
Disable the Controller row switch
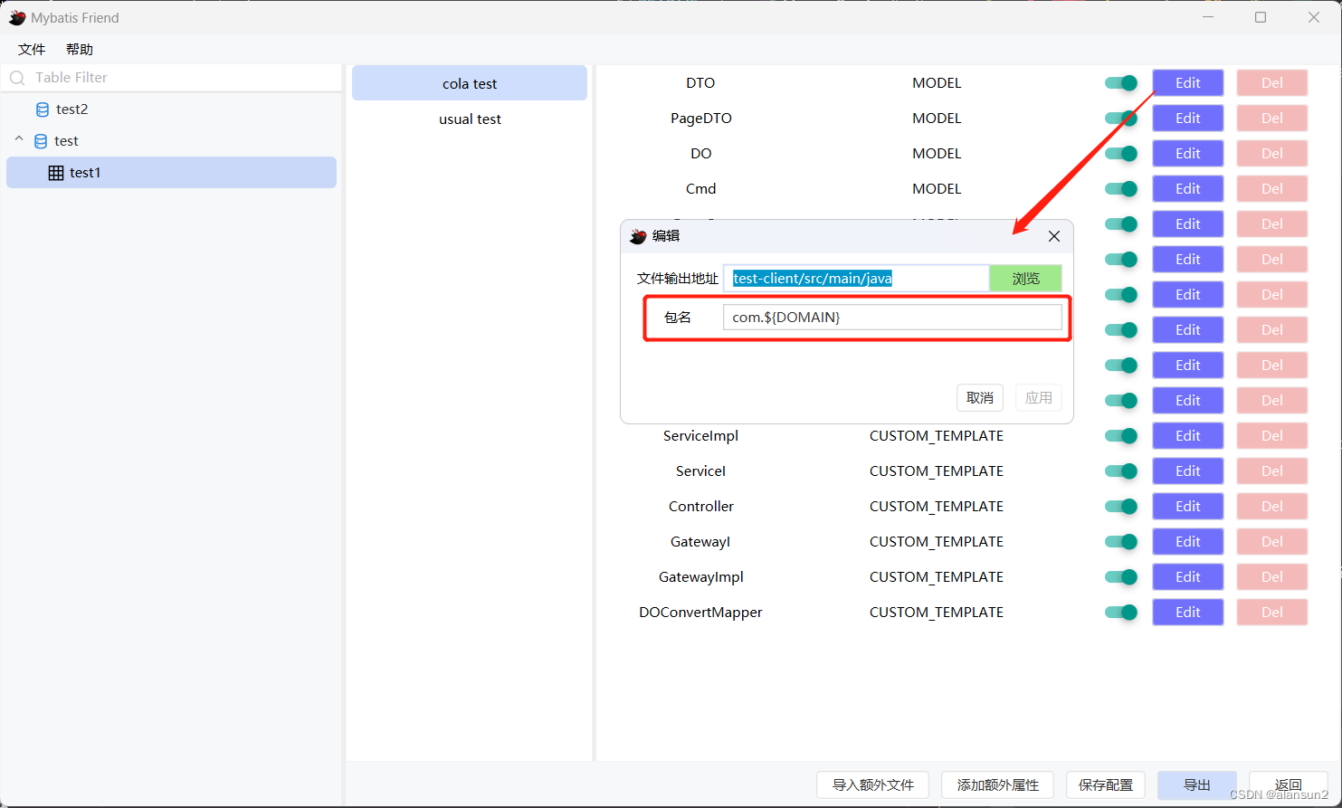1121,507
